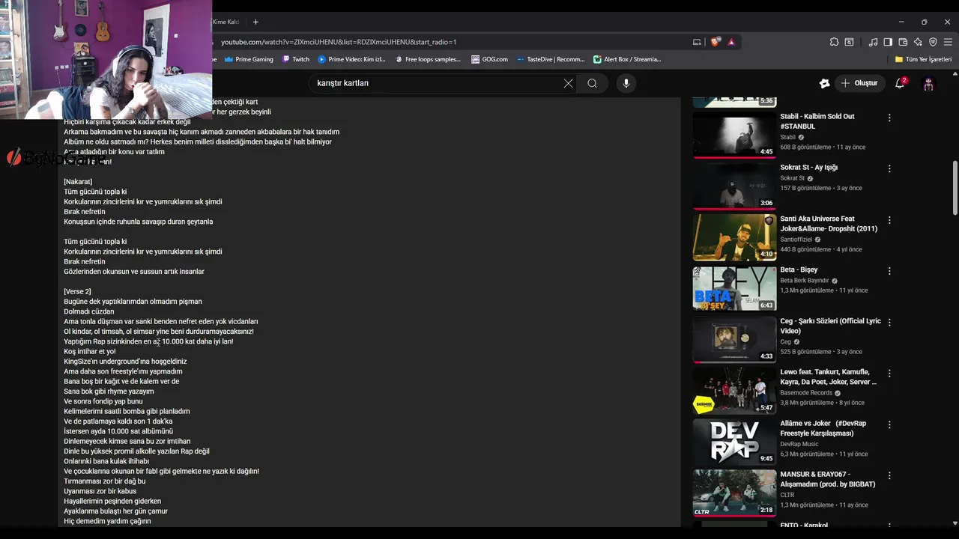This screenshot has height=539, width=959.
Task: Start YouTube voice search with the microphone
Action: [x=626, y=83]
